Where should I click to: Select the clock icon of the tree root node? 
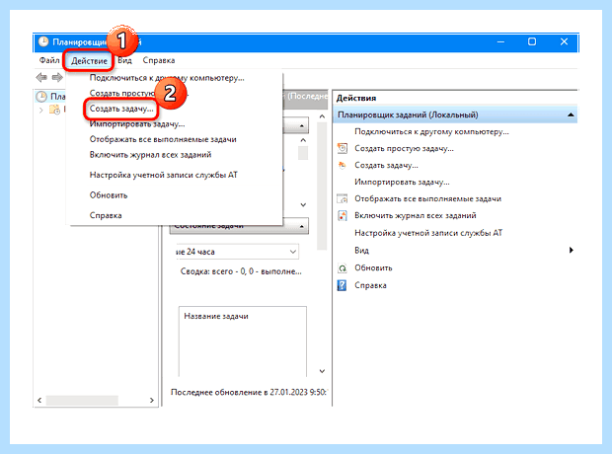[x=41, y=96]
